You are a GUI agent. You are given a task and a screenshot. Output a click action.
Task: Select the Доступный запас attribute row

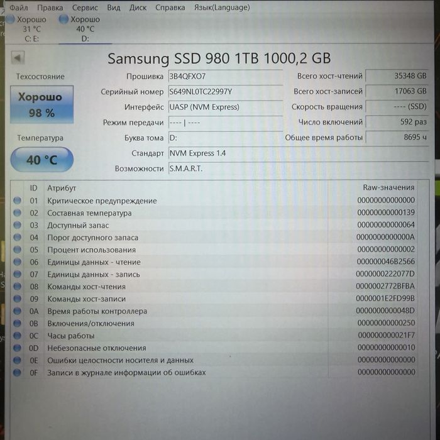click(214, 225)
